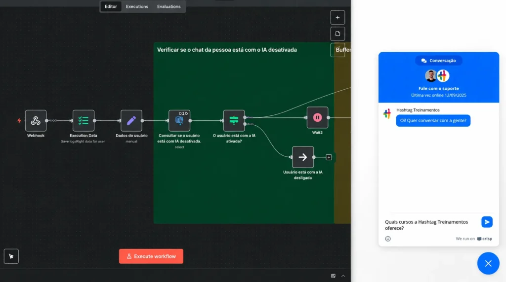Screen dimensions: 506x282
Task: Open the emoji picker in the chat
Action: point(388,239)
